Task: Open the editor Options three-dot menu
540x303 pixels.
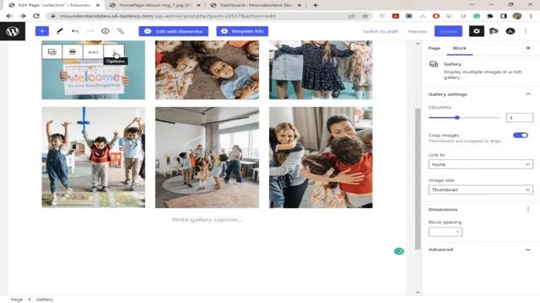Action: click(526, 31)
